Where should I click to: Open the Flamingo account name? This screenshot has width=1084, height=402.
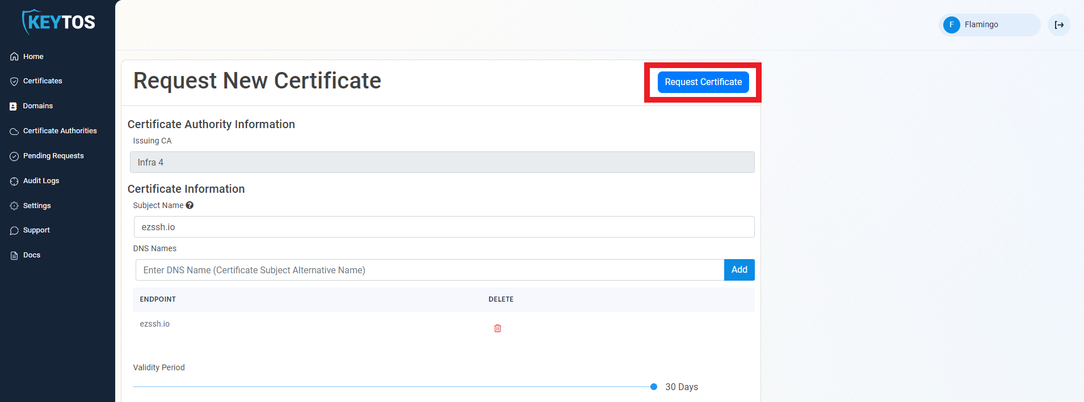[x=981, y=24]
